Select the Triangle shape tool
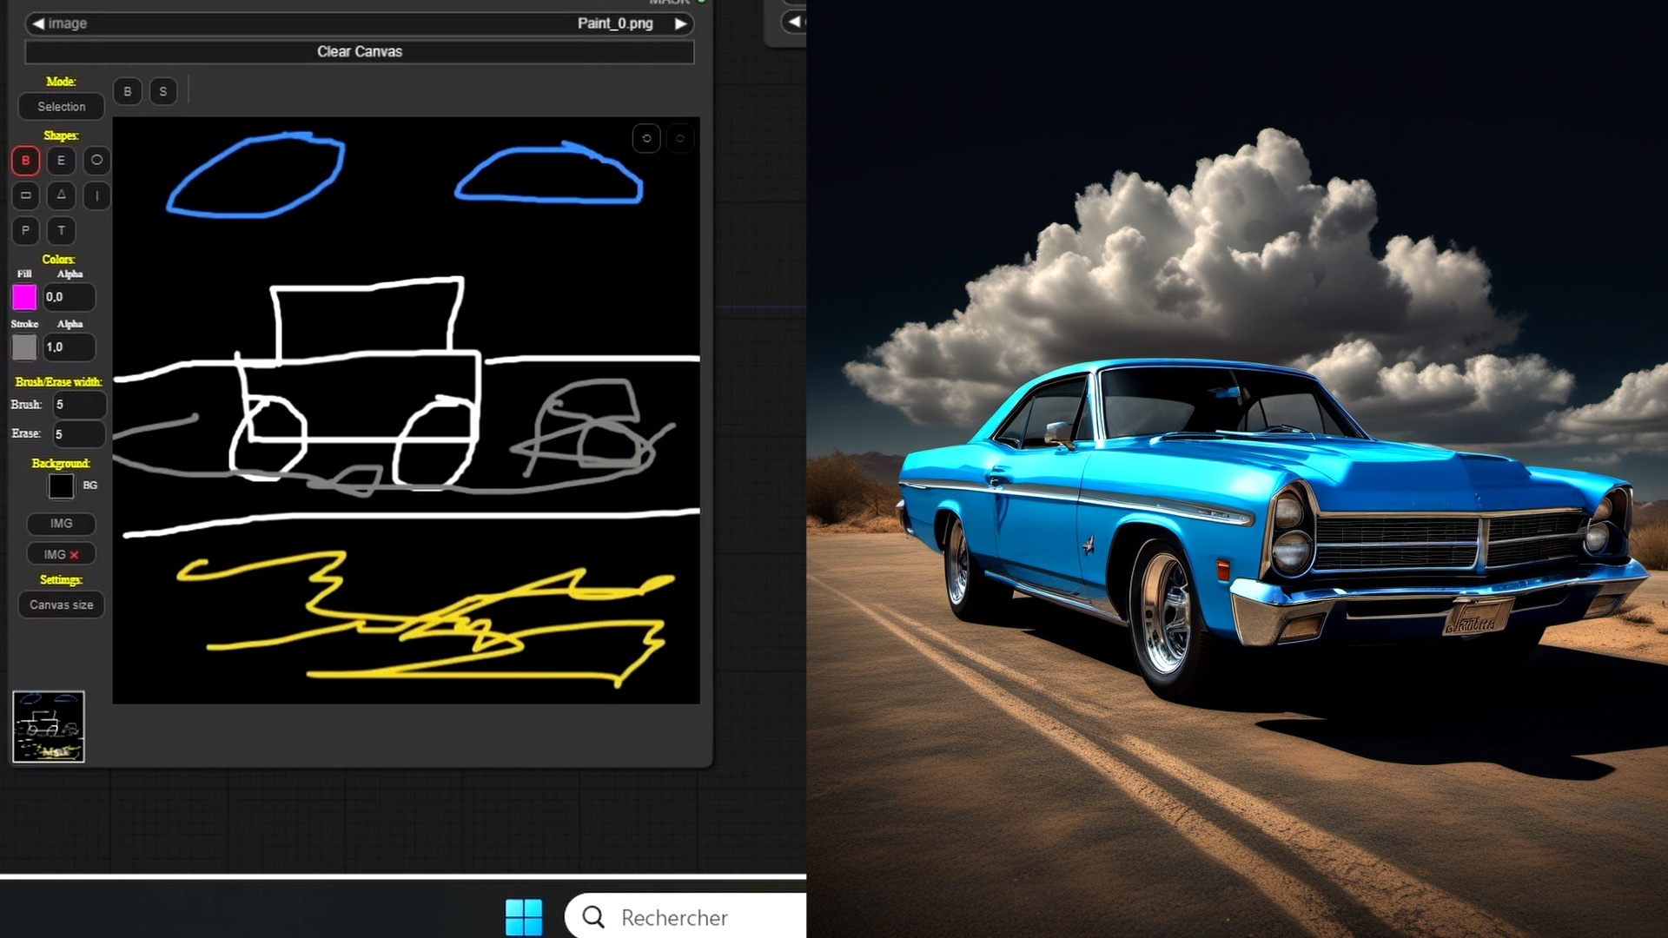The height and width of the screenshot is (938, 1668). click(x=61, y=196)
